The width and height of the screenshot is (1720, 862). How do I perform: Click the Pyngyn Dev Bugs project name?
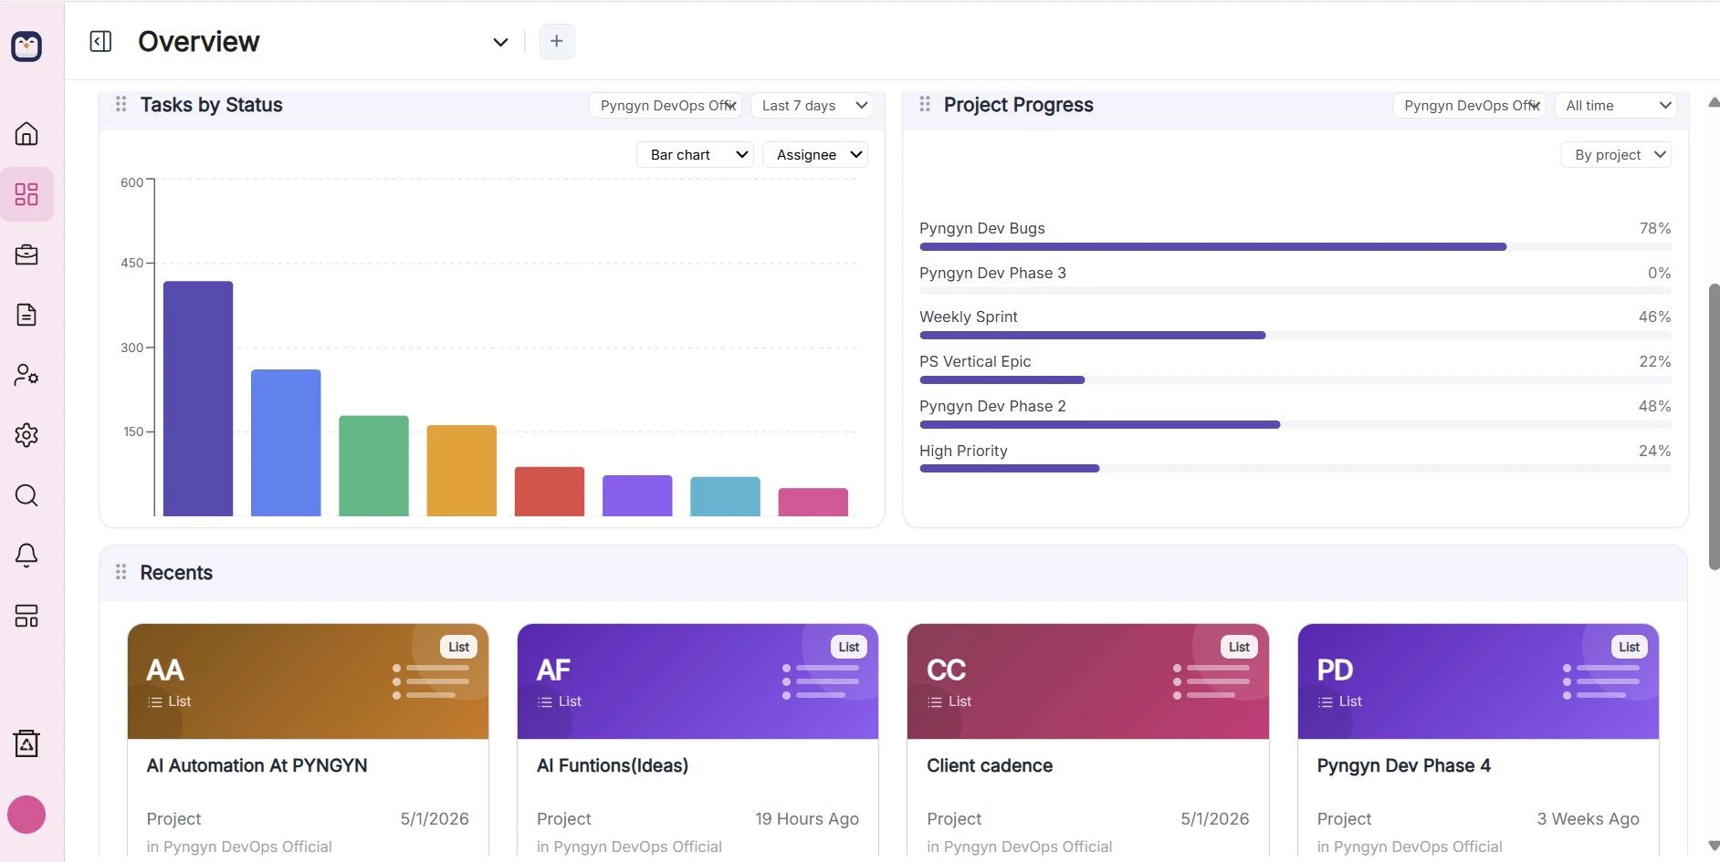tap(982, 228)
